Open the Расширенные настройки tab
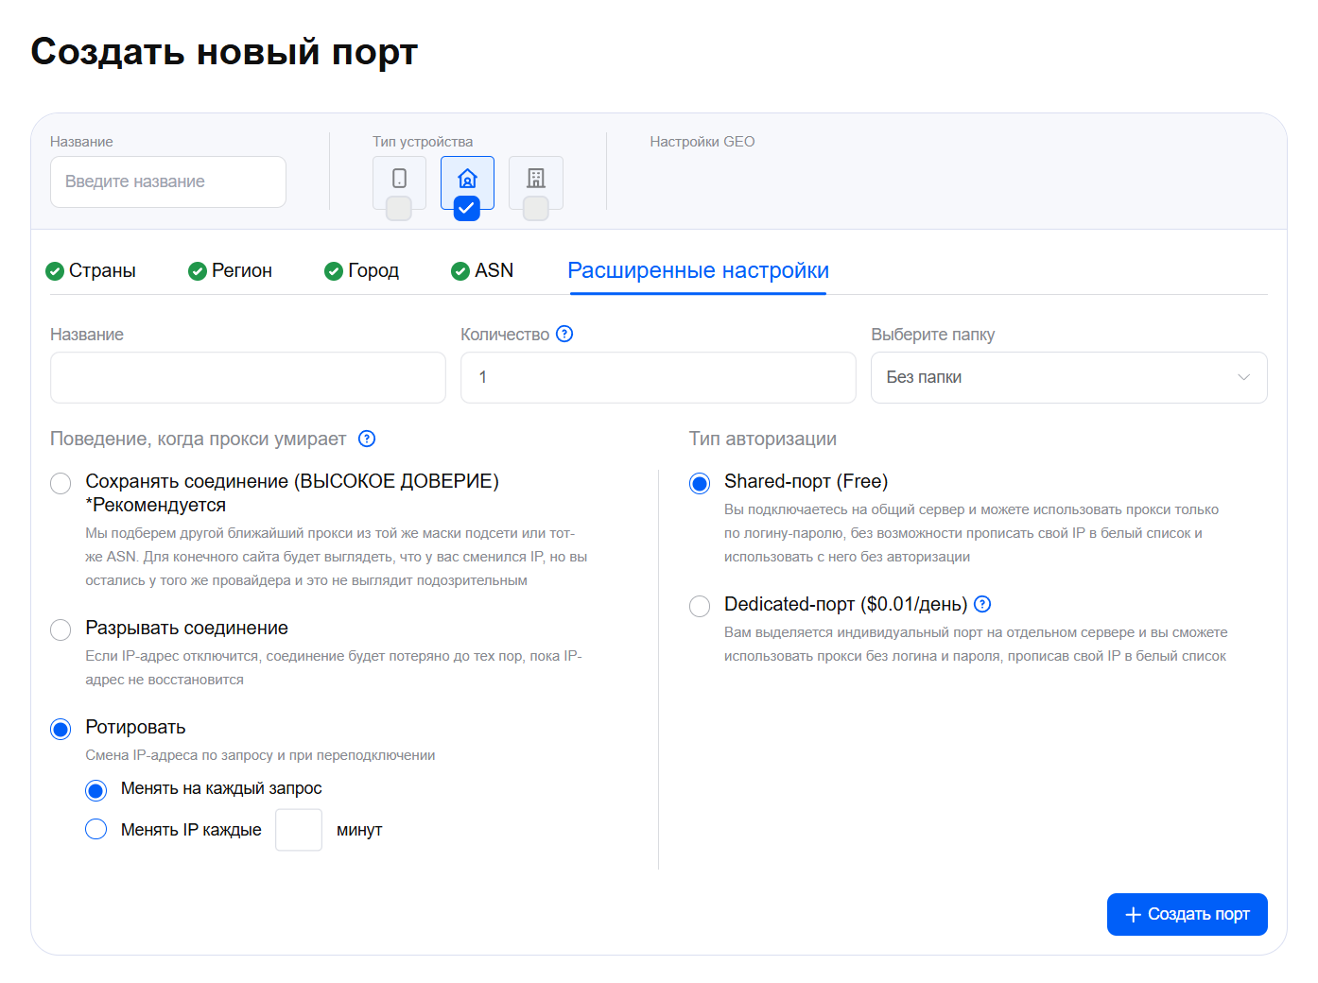Viewport: 1318px width, 983px height. click(698, 270)
